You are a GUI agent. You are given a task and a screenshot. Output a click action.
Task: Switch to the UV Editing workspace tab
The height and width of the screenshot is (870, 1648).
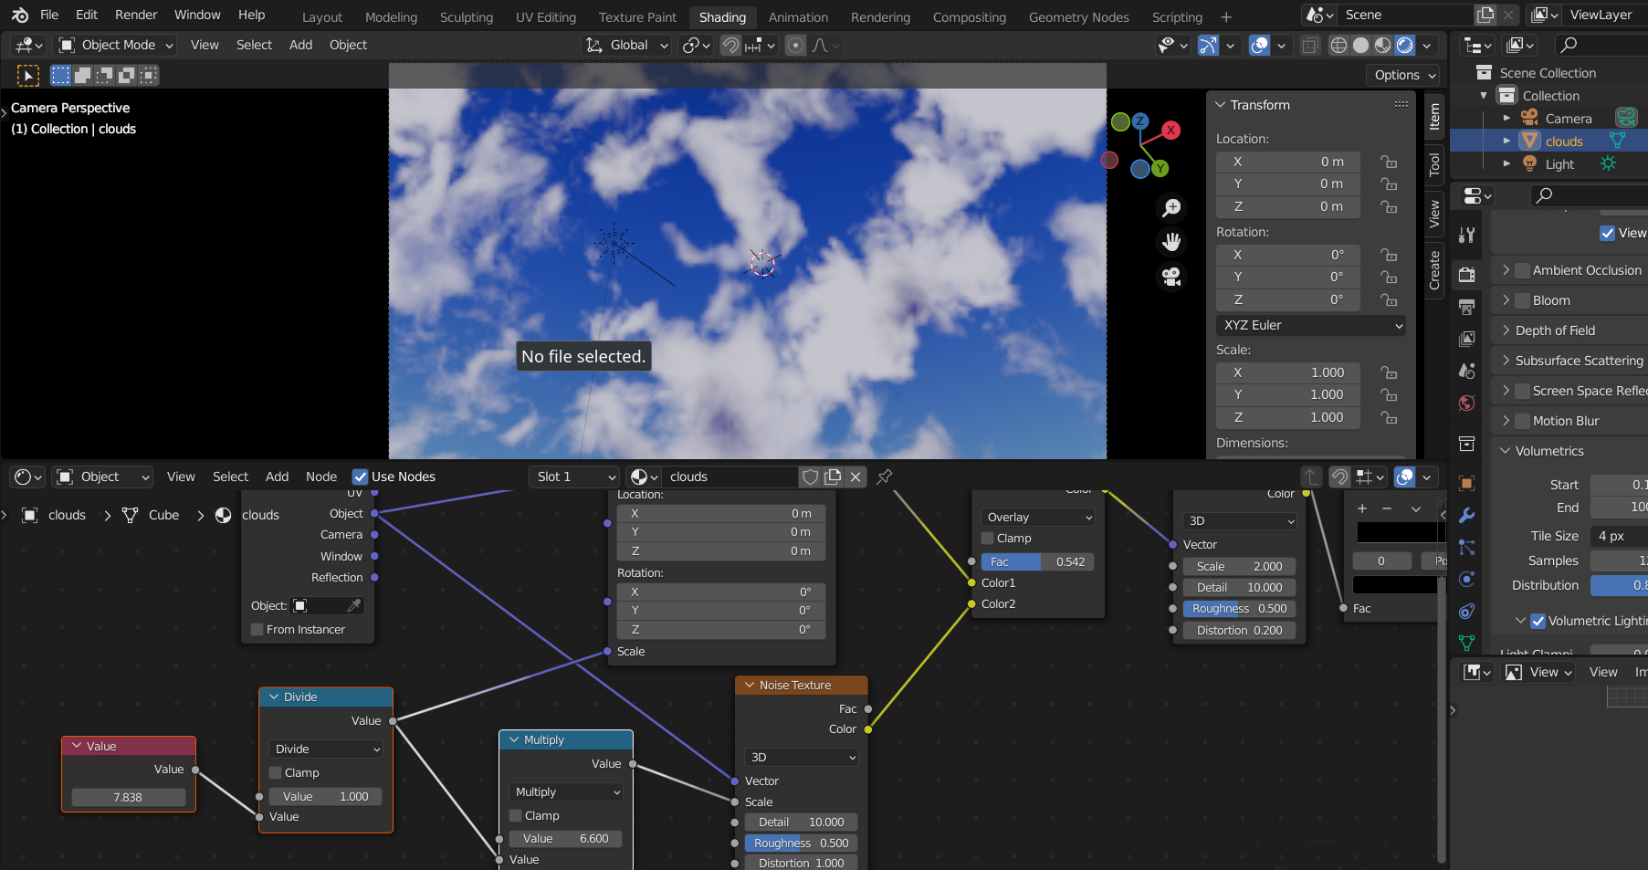point(546,17)
